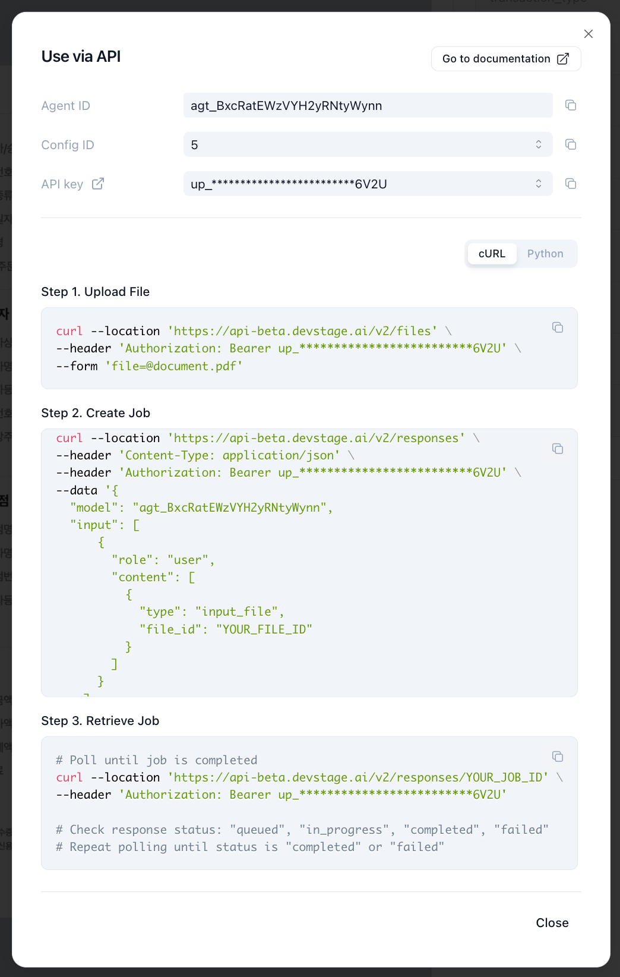Click the '# Poll until job is completed' comment

[157, 760]
